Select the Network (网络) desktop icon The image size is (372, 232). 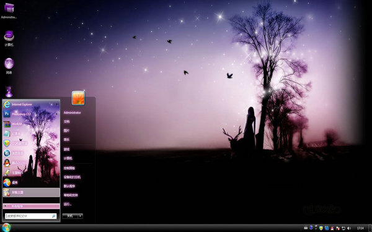[9, 66]
